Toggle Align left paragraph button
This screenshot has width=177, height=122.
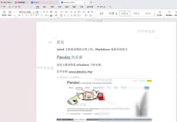click(61, 15)
